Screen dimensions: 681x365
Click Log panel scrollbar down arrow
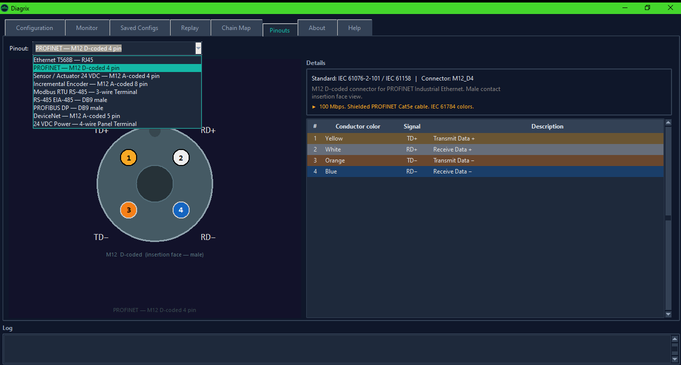pyautogui.click(x=674, y=358)
